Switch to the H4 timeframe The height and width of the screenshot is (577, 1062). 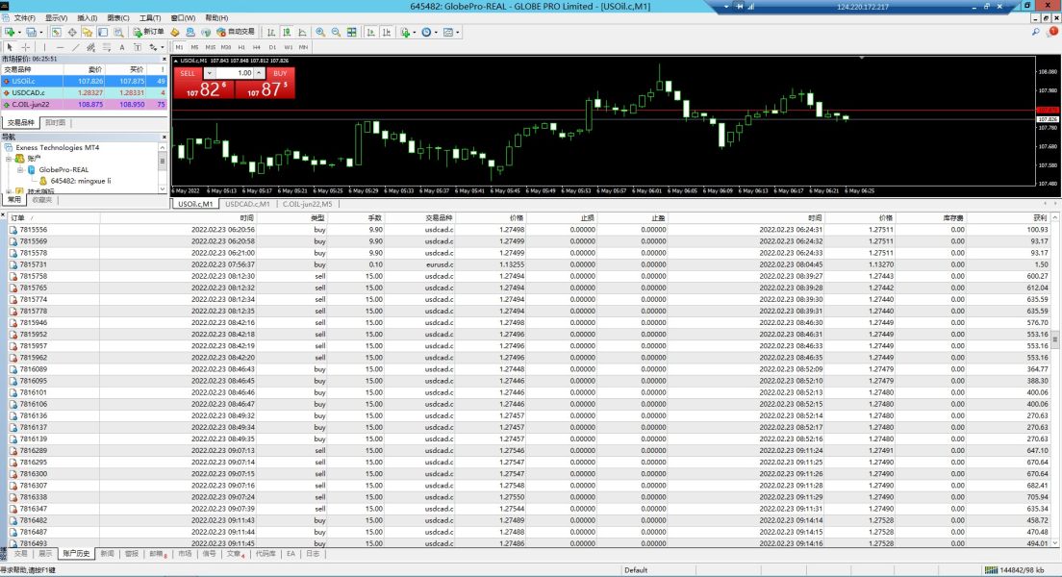(257, 46)
